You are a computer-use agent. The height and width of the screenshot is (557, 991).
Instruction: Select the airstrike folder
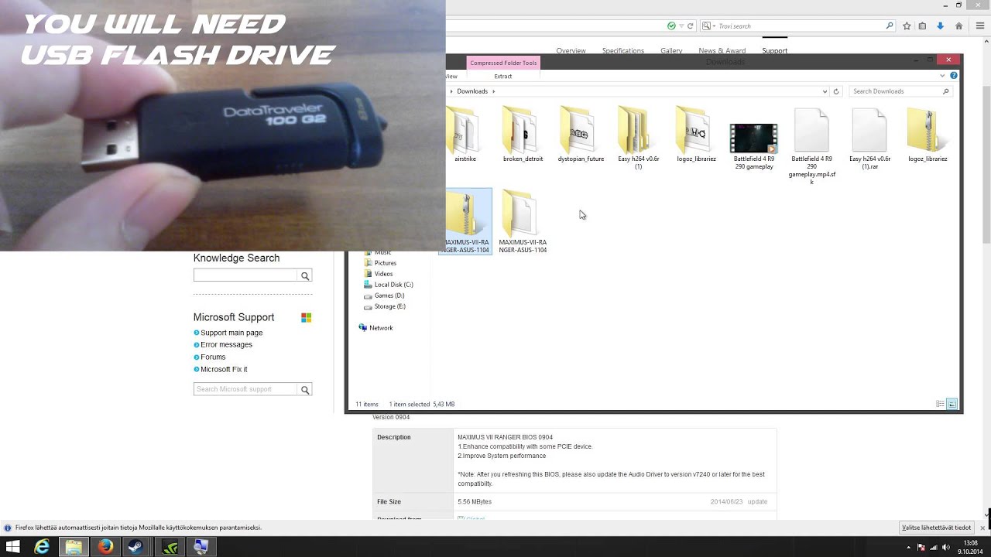coord(465,135)
